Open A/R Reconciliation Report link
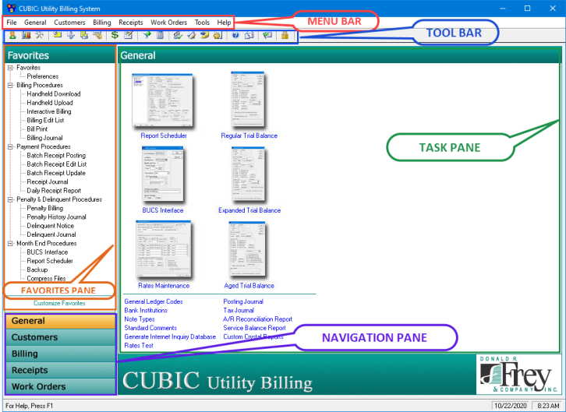Image resolution: width=566 pixels, height=412 pixels. click(x=258, y=319)
